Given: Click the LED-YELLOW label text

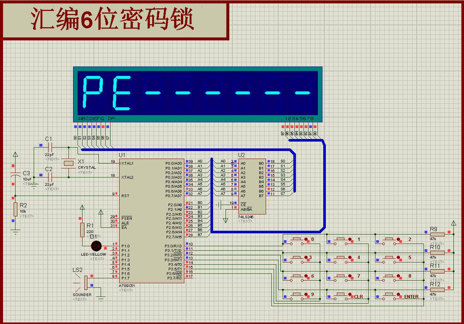Looking at the screenshot, I should (x=93, y=254).
